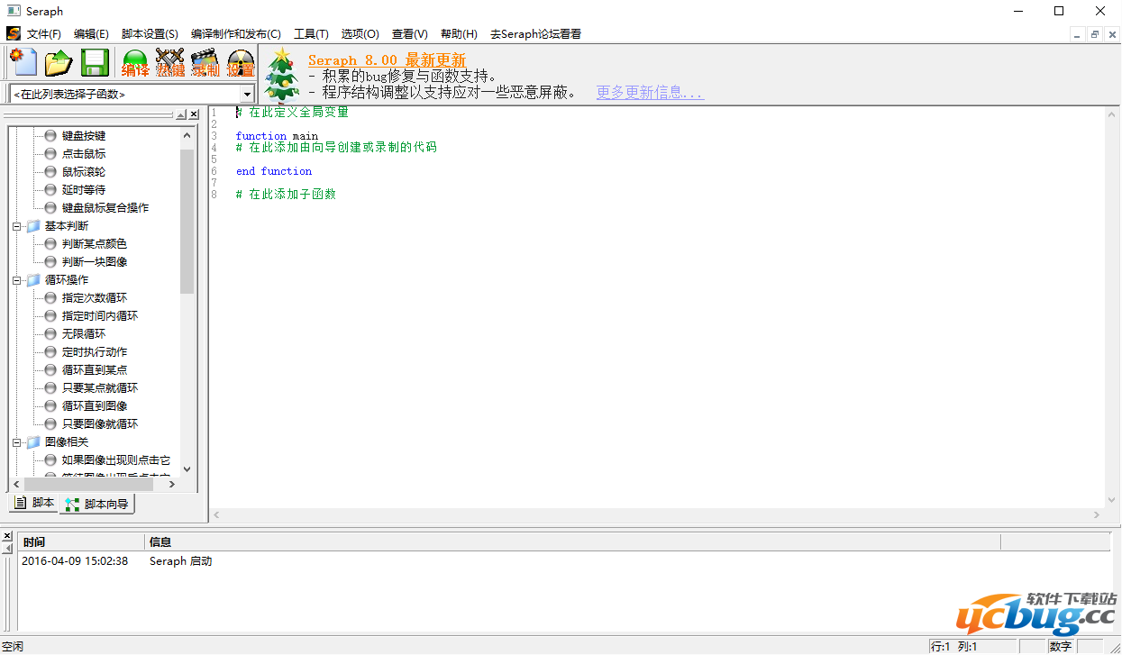This screenshot has width=1122, height=655.
Task: Click the code editor's scroll-right arrow
Action: tap(1098, 514)
